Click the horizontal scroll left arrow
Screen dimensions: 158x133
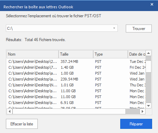[x=10, y=111]
